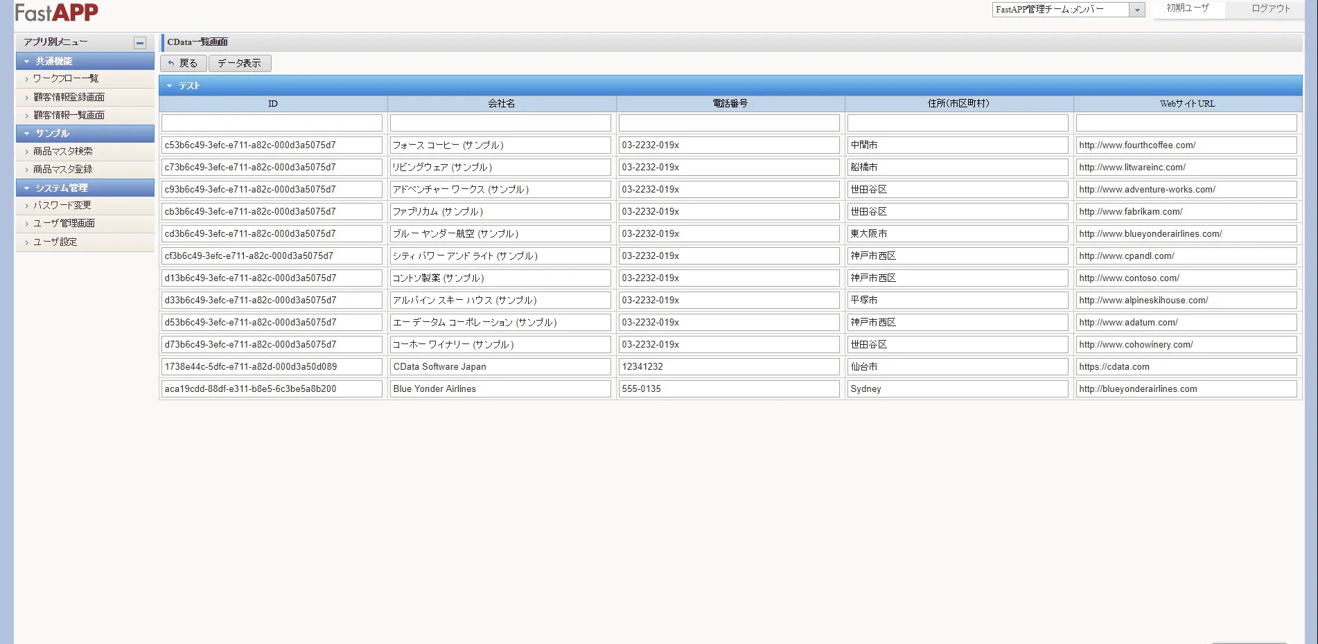Click the minimize icon on アプリ別メニュー header
This screenshot has width=1318, height=644.
tap(141, 42)
